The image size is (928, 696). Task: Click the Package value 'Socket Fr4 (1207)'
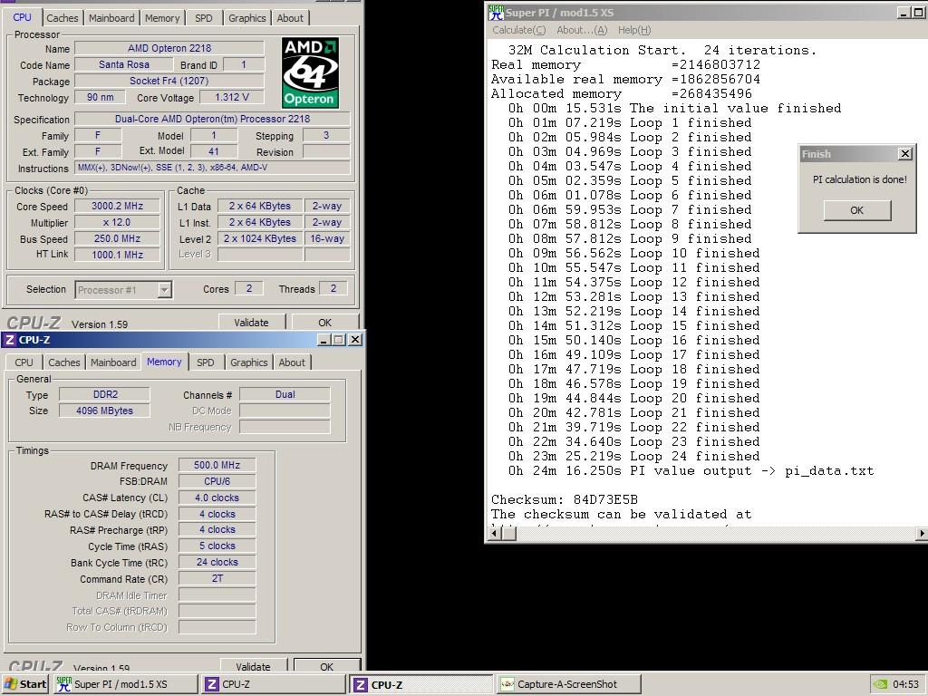pos(169,81)
